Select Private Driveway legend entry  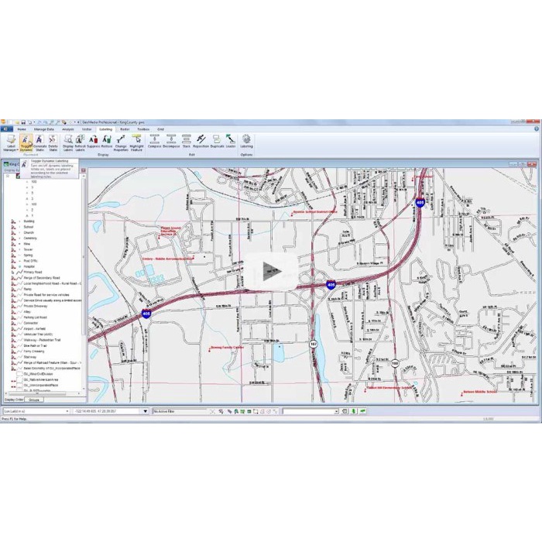pyautogui.click(x=36, y=307)
